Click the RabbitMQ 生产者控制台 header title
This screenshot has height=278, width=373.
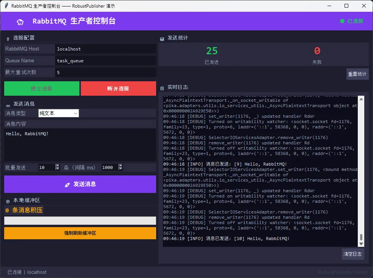(x=74, y=21)
